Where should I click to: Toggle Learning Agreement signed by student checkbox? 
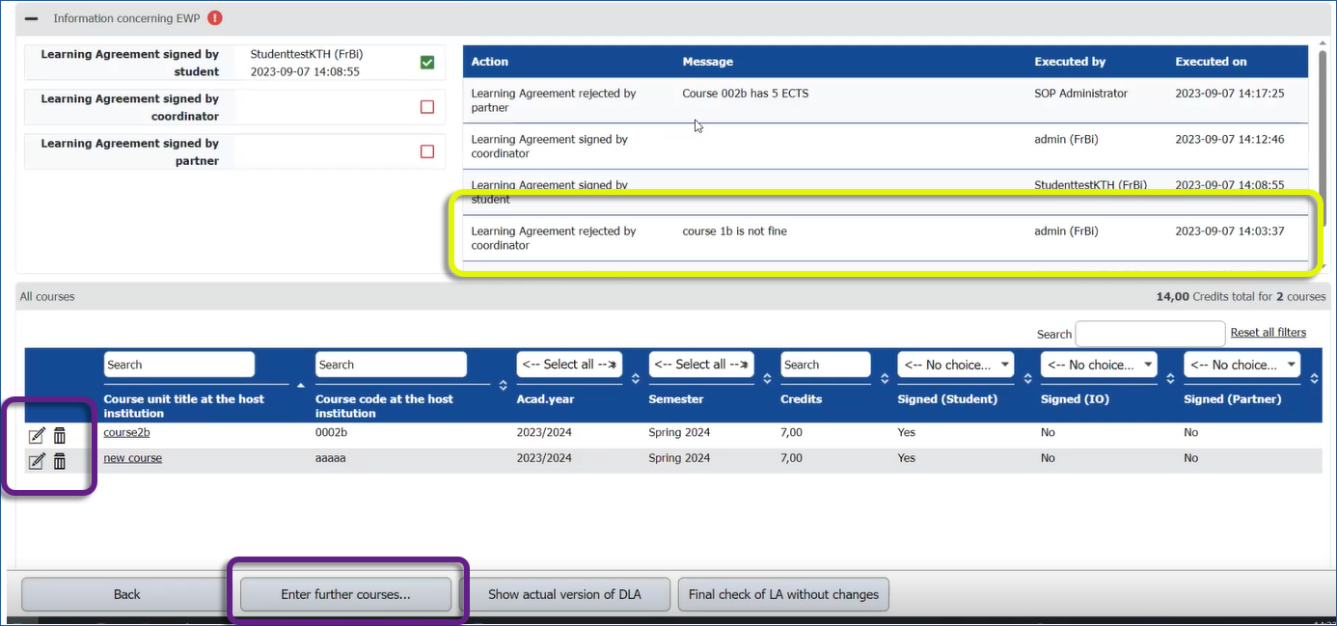[427, 63]
